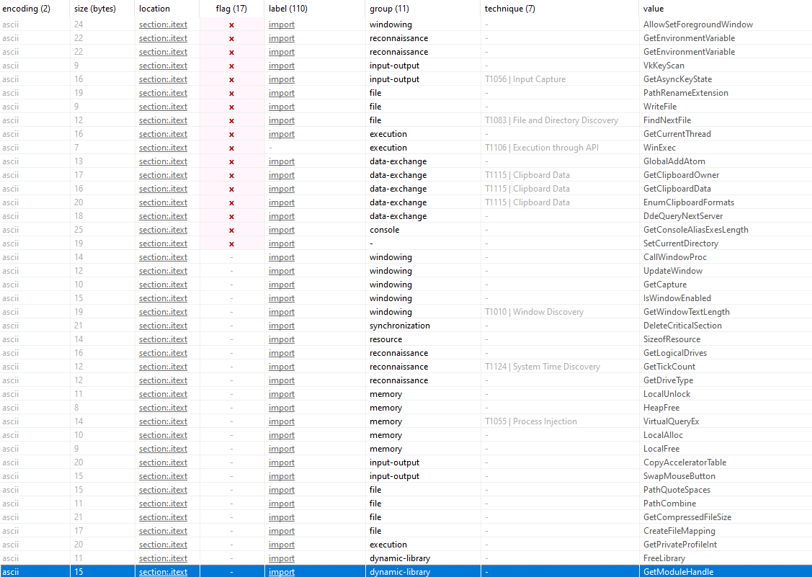Select the GetDriveType value
Screen dimensions: 812x577
click(668, 380)
